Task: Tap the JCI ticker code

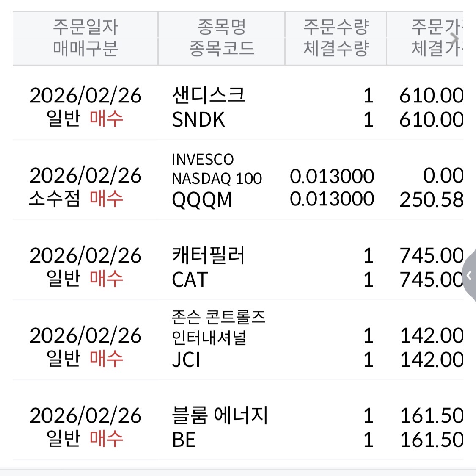Action: (x=186, y=360)
